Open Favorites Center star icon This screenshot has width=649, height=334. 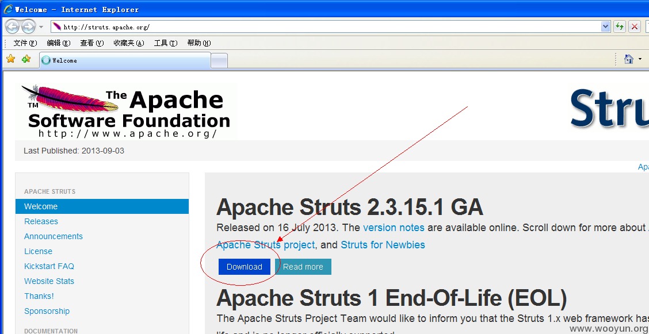(x=11, y=59)
